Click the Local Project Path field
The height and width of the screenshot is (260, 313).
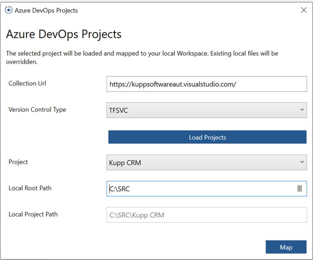coord(207,215)
